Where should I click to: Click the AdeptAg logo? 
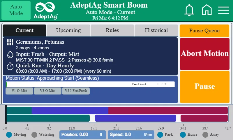(45, 11)
